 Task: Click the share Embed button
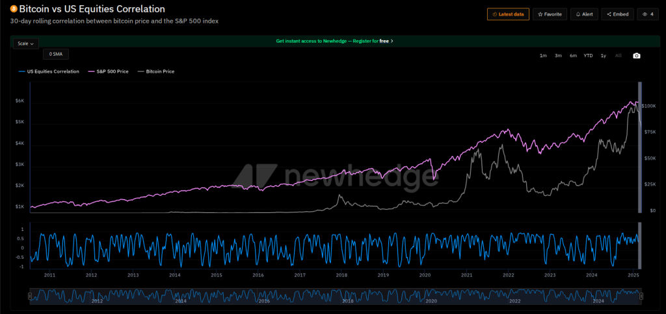tap(617, 14)
